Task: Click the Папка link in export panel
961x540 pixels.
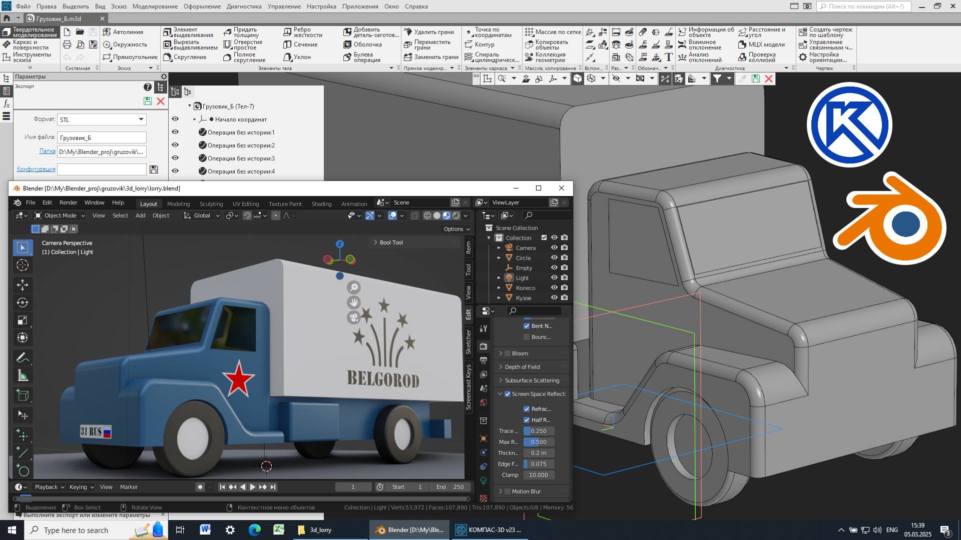Action: 48,151
